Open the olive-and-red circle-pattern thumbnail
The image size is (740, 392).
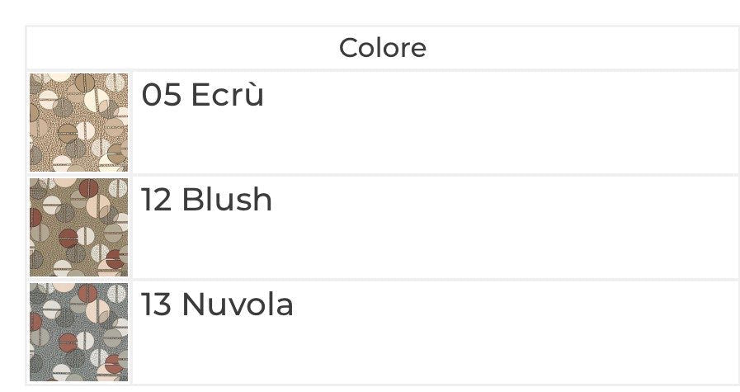(x=78, y=227)
